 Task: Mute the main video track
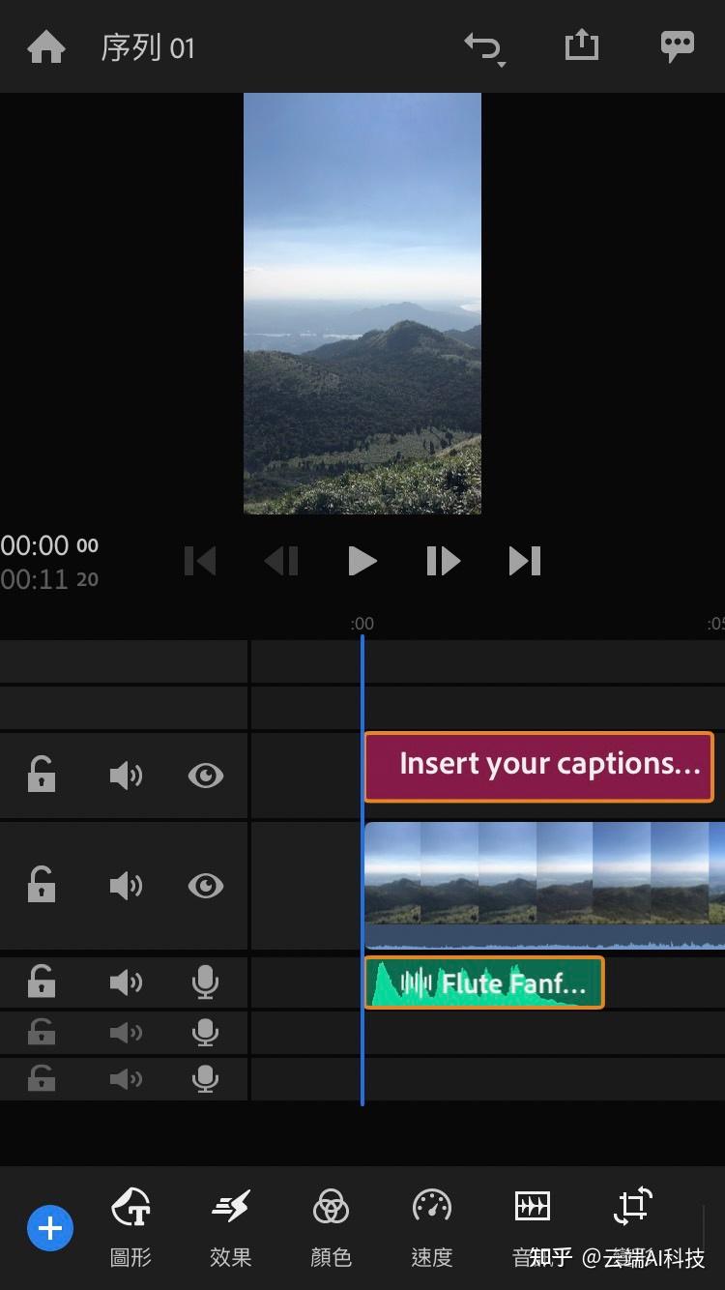tap(126, 885)
